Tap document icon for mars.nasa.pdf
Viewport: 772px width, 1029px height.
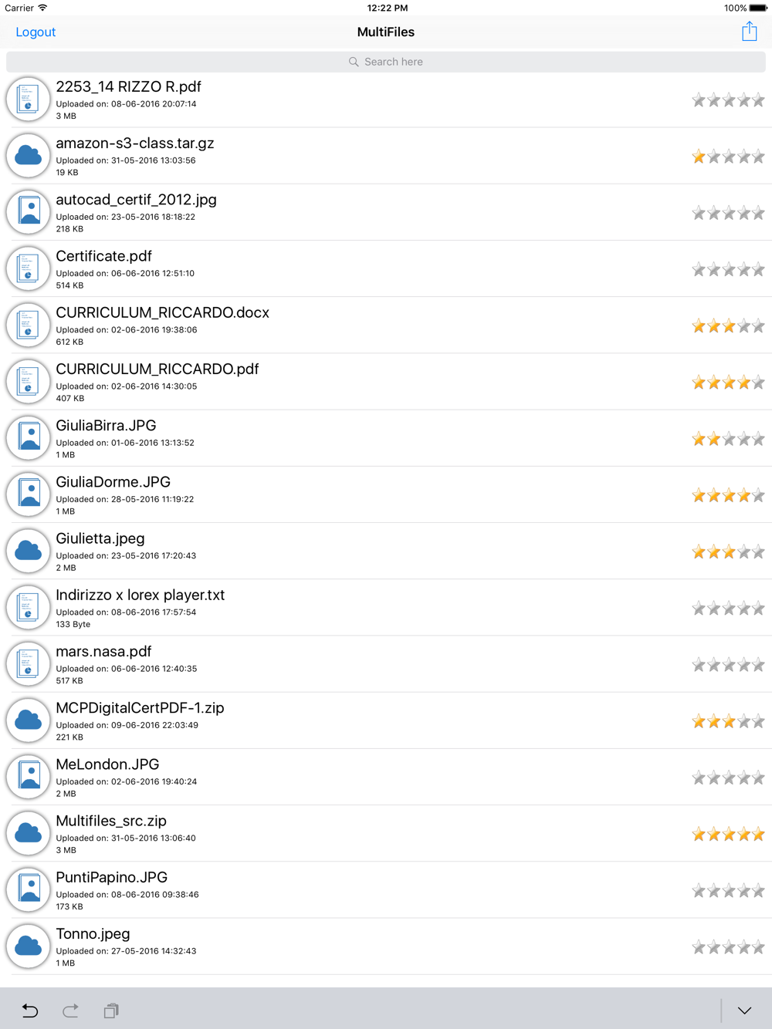[29, 664]
